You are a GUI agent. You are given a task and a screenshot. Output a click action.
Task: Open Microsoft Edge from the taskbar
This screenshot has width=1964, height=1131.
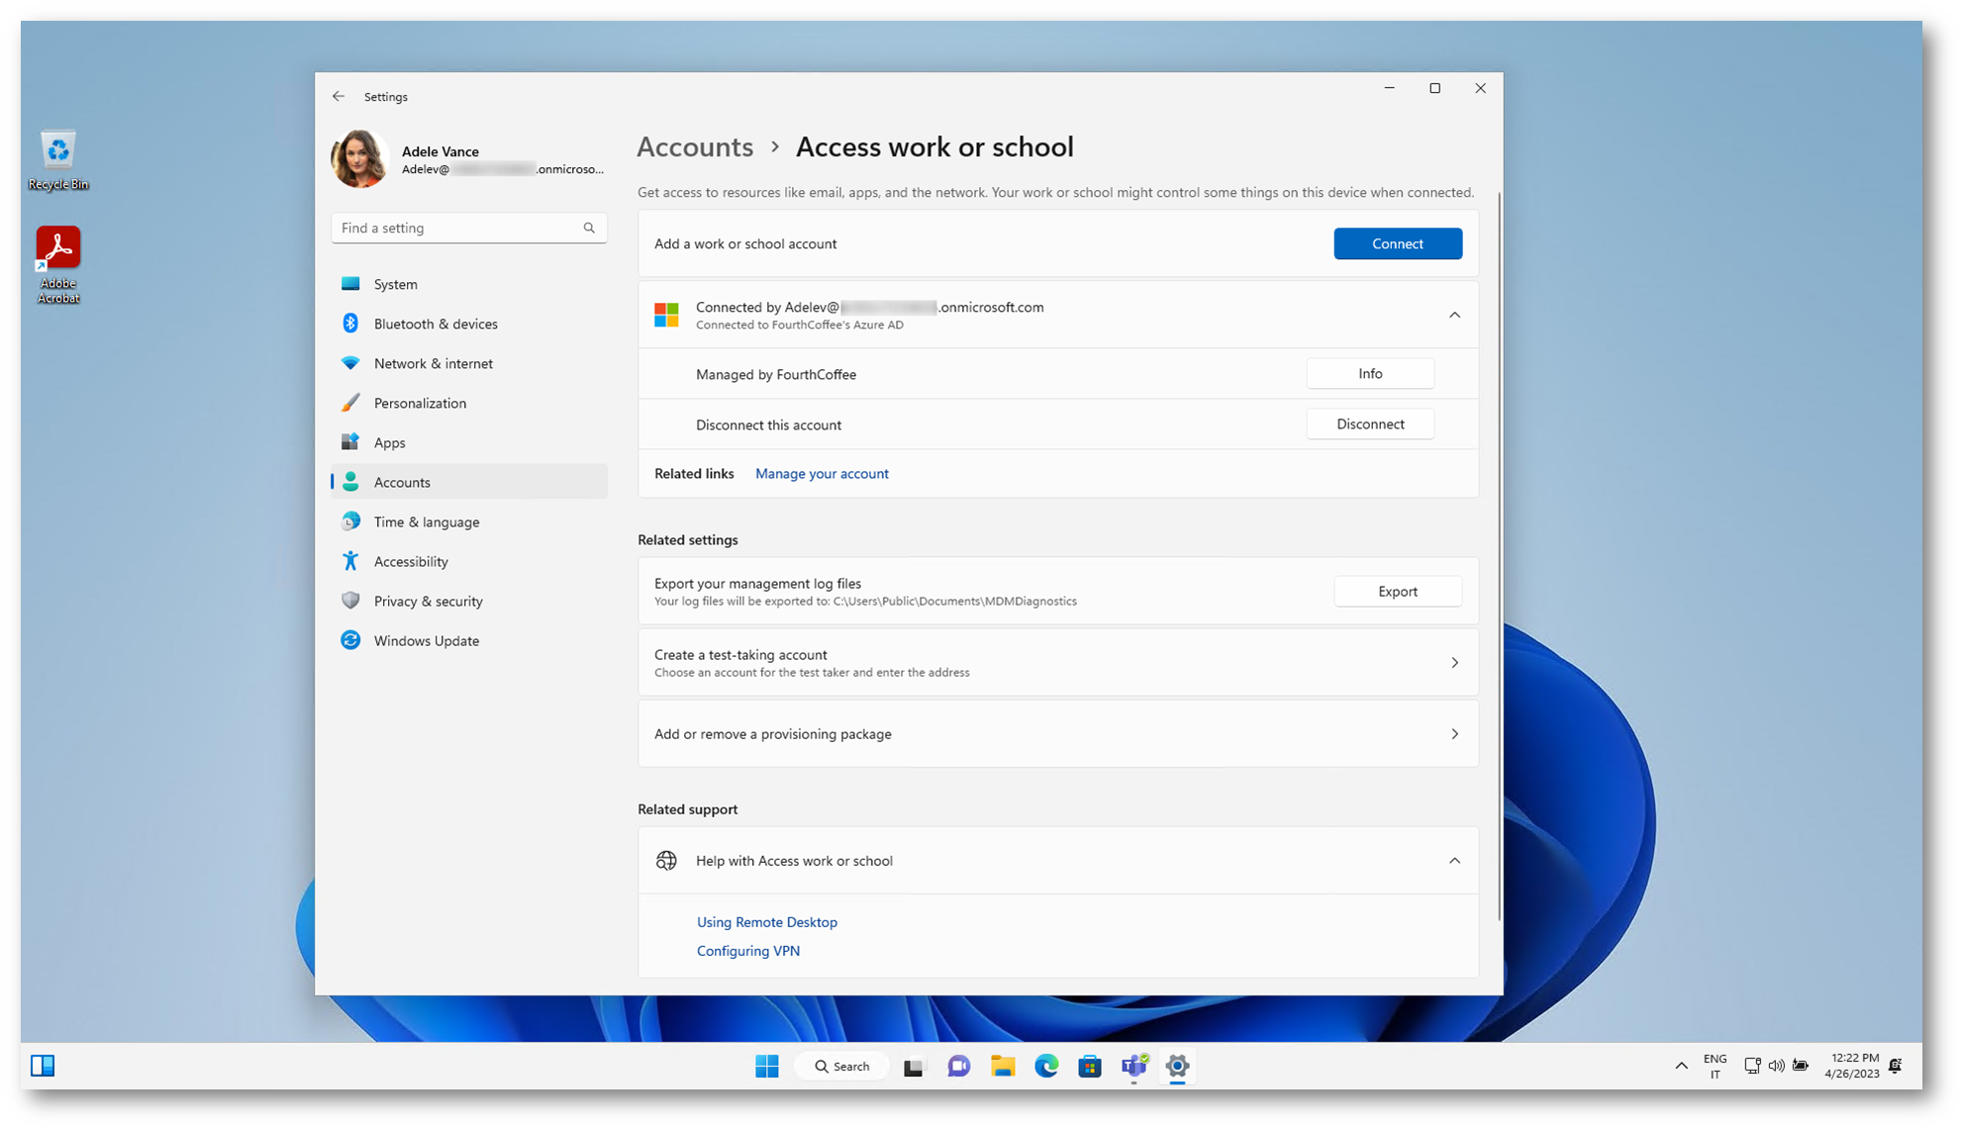pyautogui.click(x=1046, y=1066)
